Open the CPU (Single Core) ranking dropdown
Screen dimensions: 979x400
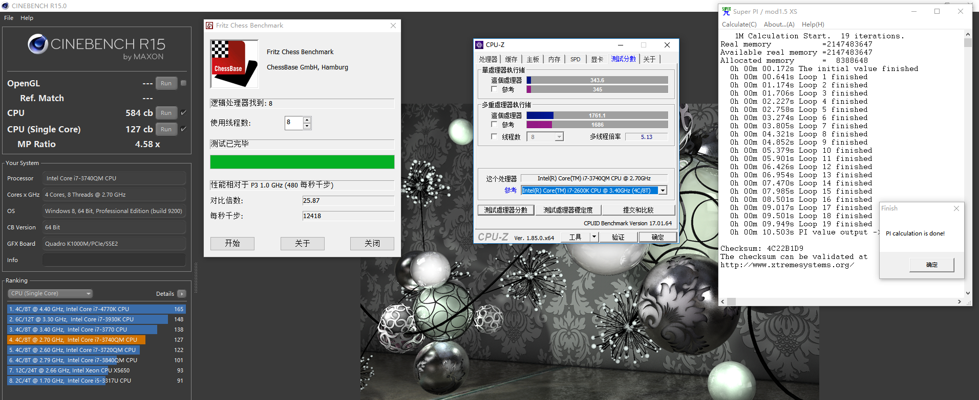tap(50, 293)
